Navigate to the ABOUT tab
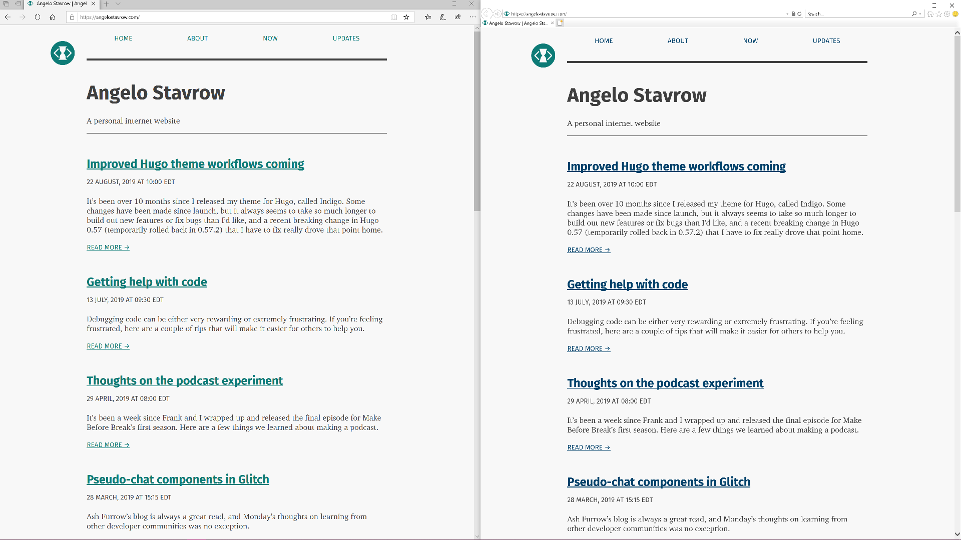 point(197,38)
